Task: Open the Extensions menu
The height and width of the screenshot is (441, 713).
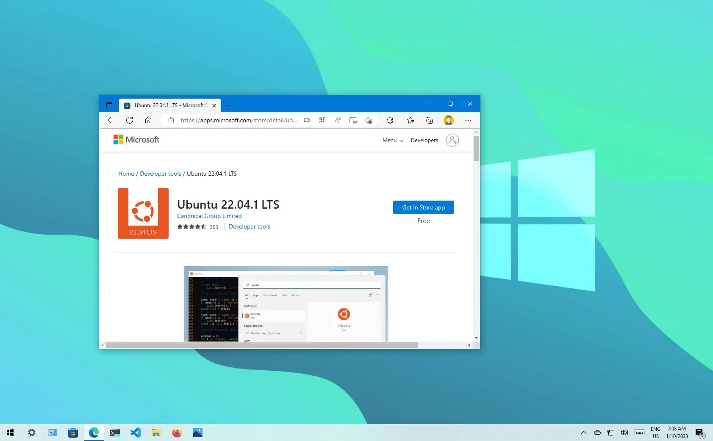Action: [x=390, y=120]
